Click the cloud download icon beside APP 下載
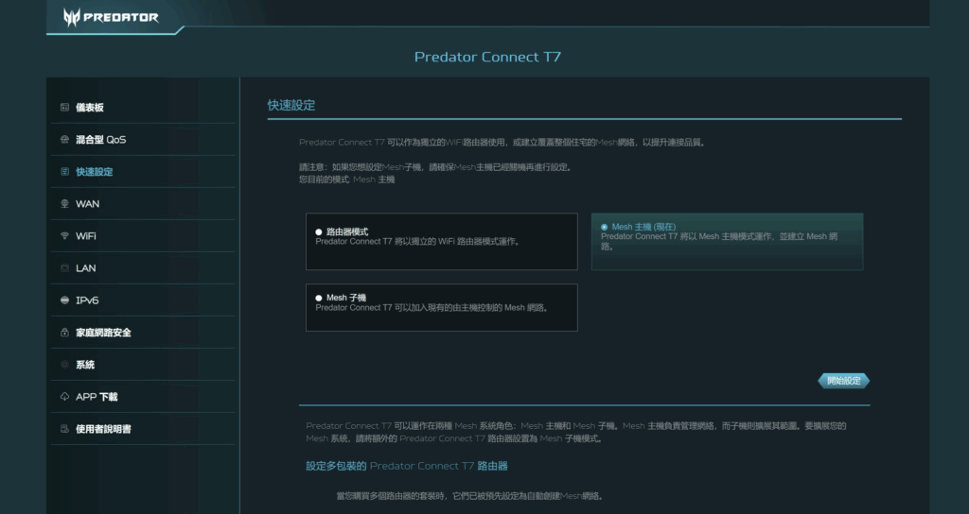The width and height of the screenshot is (969, 514). (x=64, y=396)
